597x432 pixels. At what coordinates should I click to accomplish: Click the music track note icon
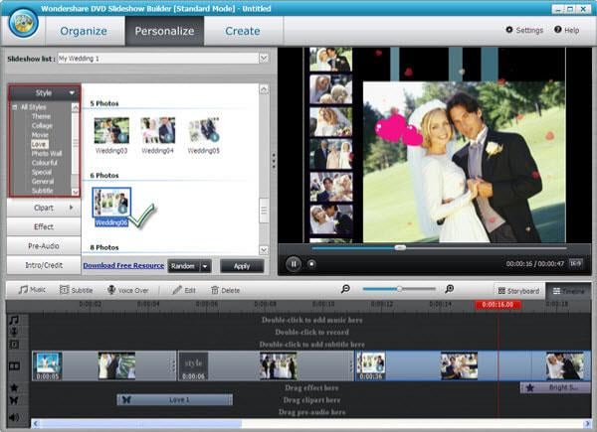pos(14,320)
